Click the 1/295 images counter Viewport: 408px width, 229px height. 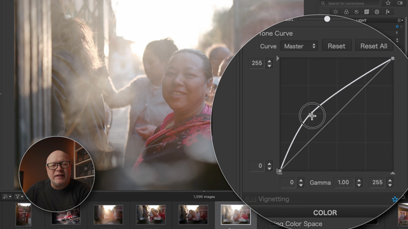click(x=204, y=197)
